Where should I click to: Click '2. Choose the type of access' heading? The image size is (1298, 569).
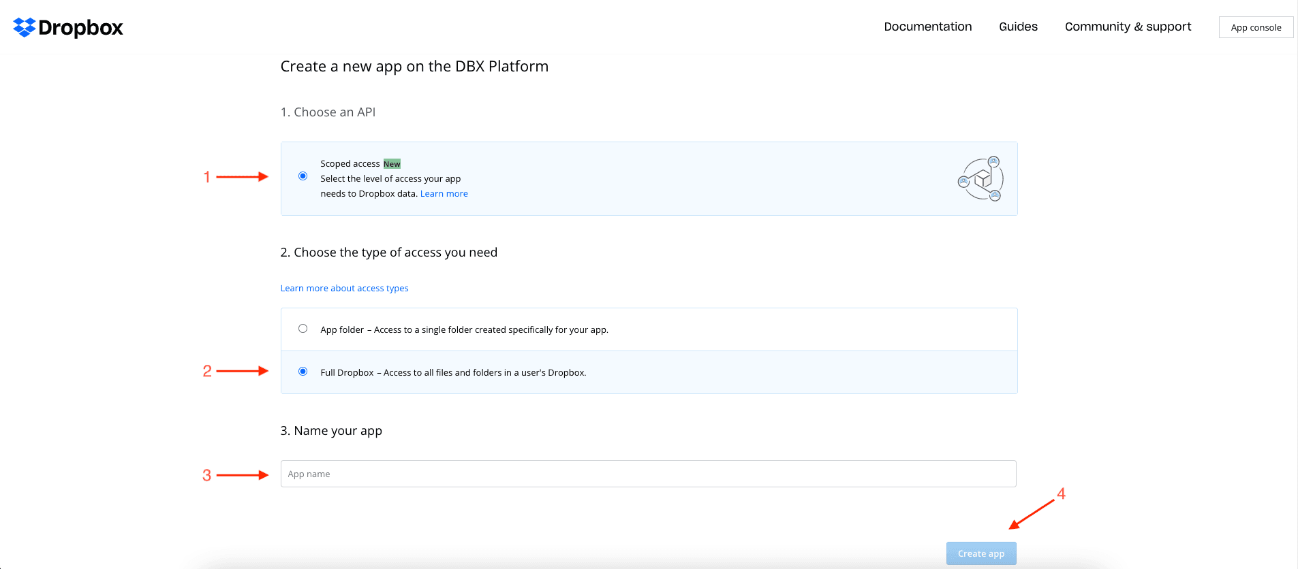[x=389, y=253]
